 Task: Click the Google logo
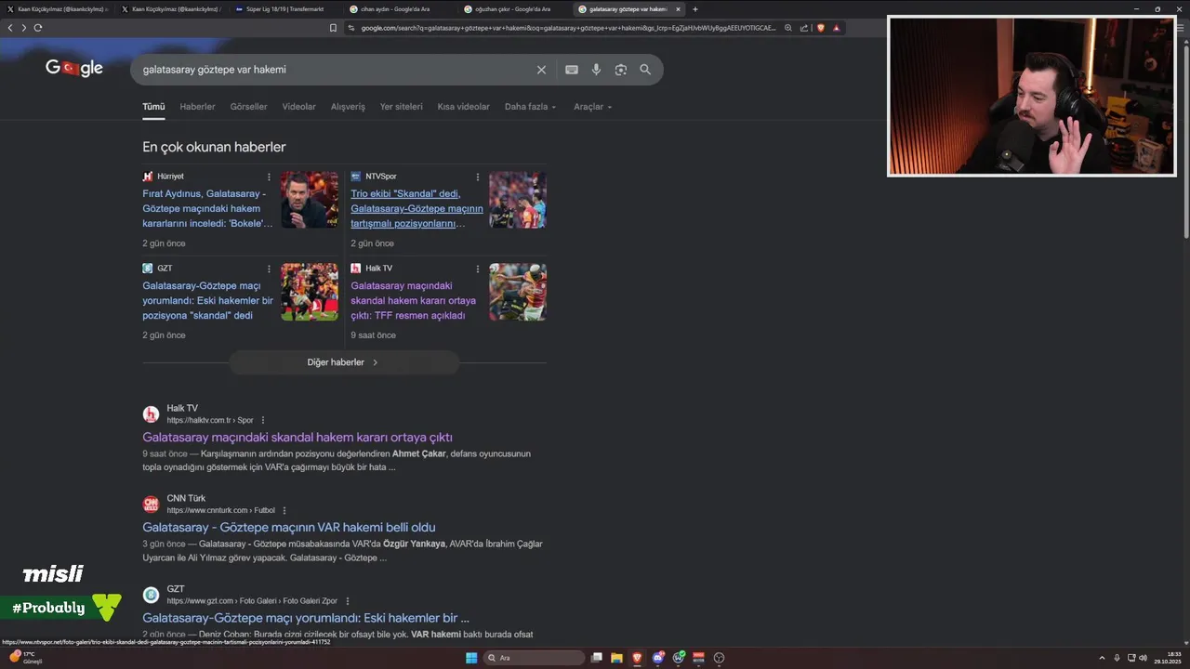click(x=74, y=68)
